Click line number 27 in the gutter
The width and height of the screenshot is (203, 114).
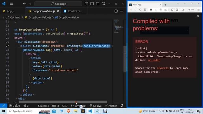pyautogui.click(x=7, y=46)
